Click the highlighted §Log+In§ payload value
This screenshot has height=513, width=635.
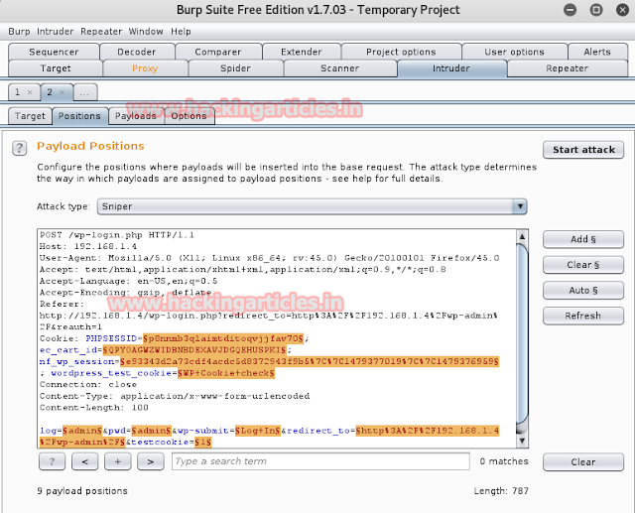(x=258, y=431)
